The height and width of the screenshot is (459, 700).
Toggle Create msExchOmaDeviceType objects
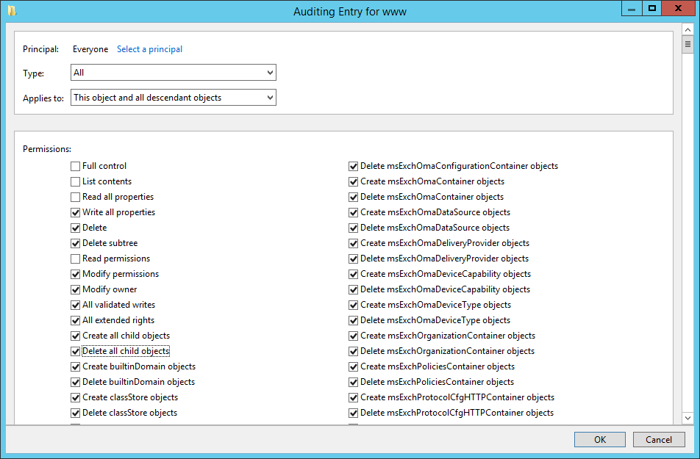pyautogui.click(x=353, y=305)
